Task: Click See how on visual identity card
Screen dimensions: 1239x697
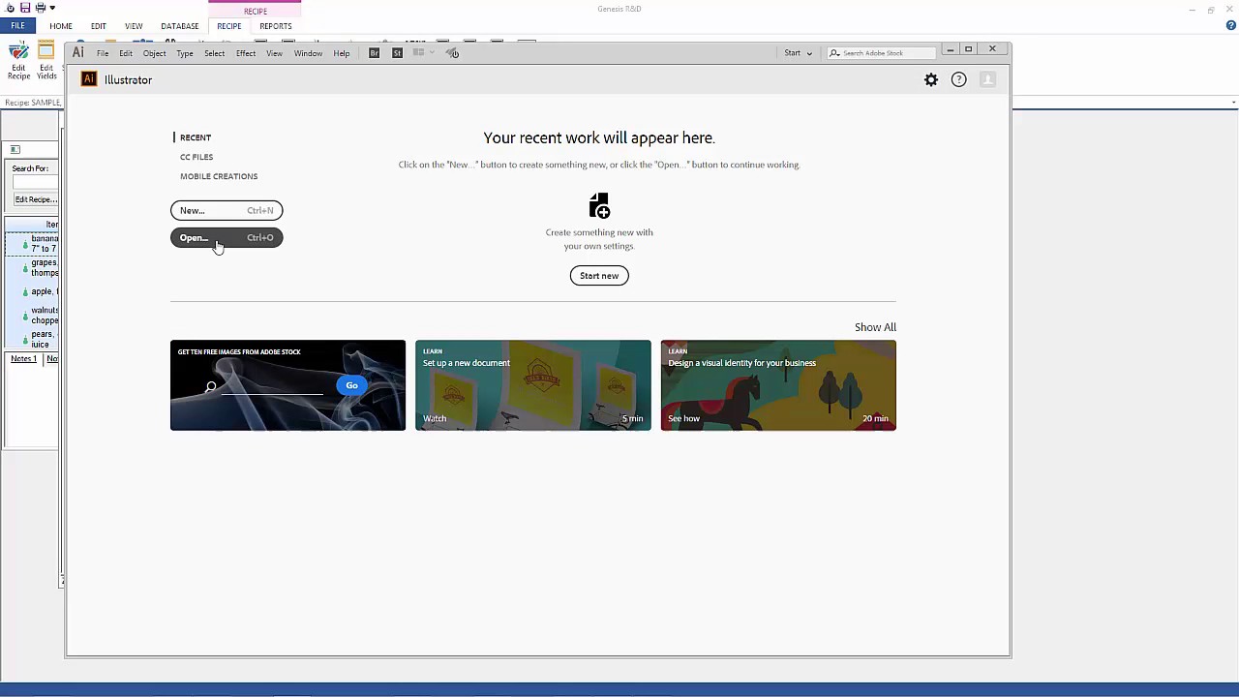Action: 683,418
